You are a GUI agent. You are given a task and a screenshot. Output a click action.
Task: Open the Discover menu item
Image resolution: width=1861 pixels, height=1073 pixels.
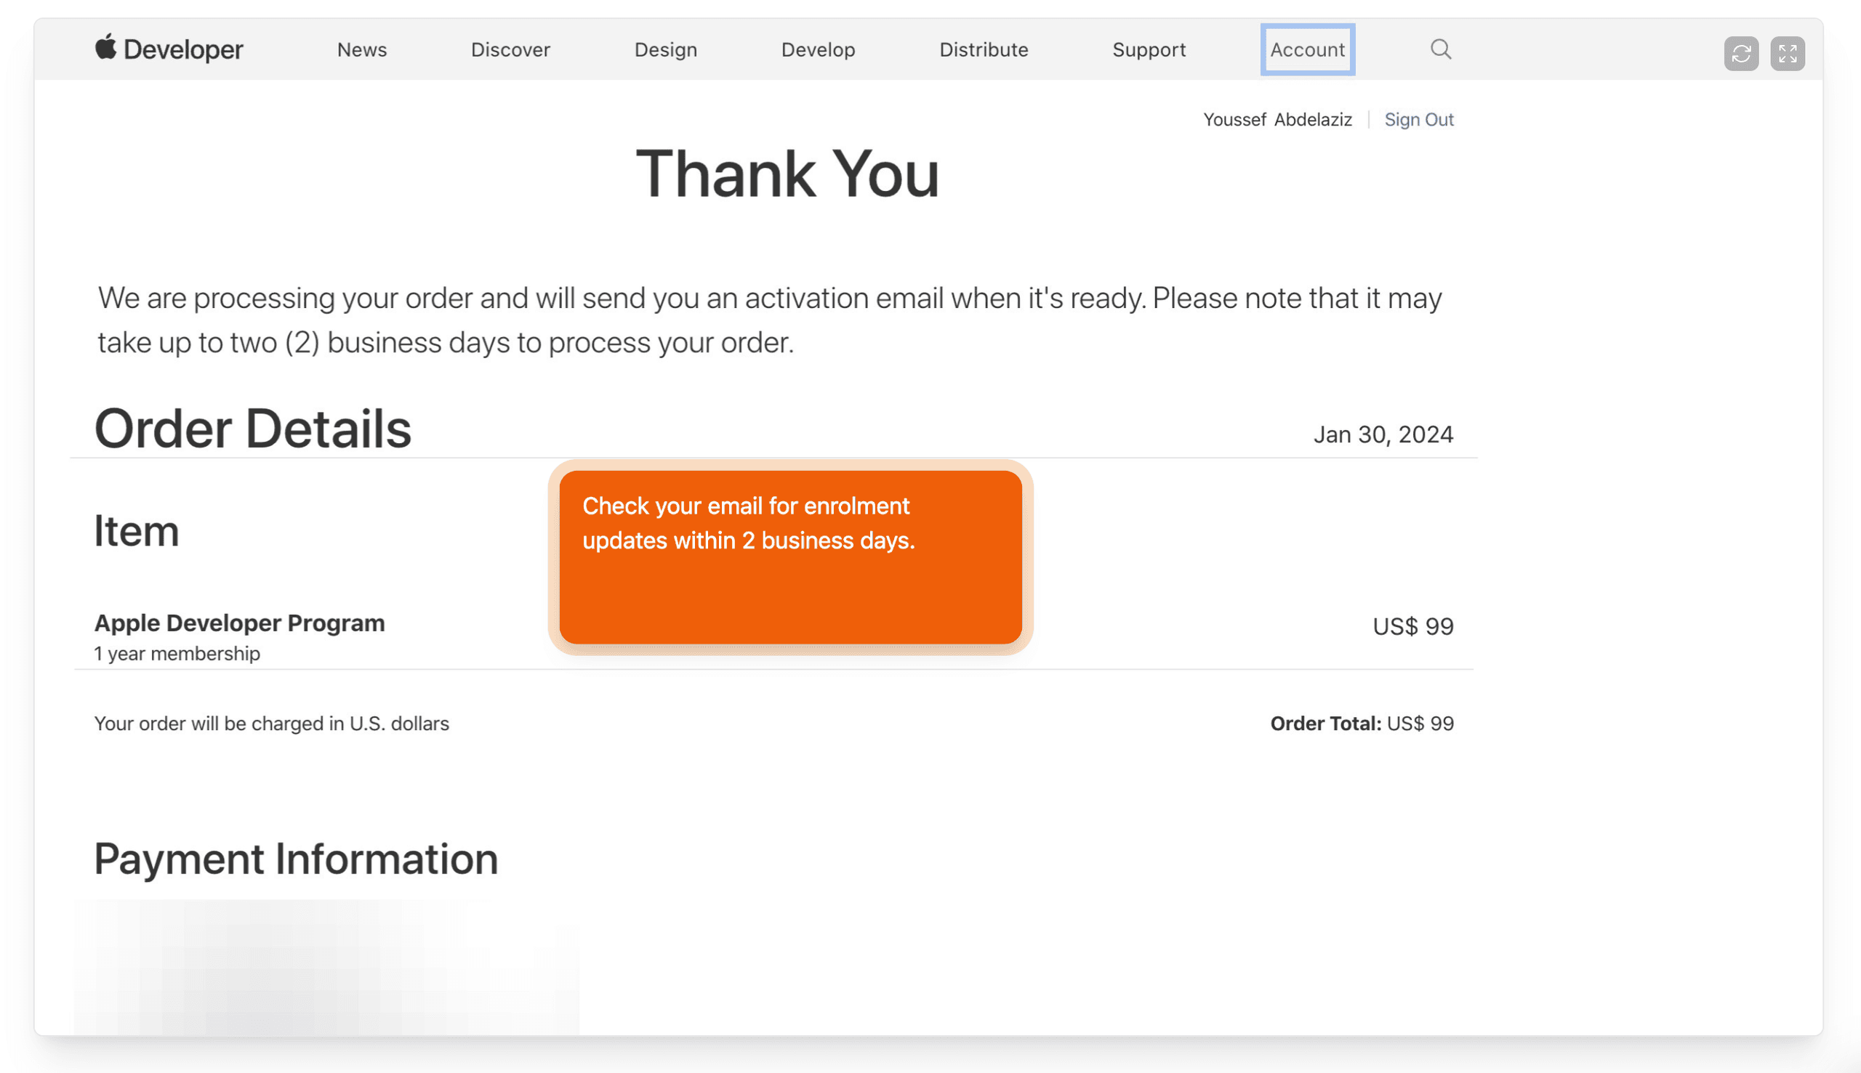[510, 49]
